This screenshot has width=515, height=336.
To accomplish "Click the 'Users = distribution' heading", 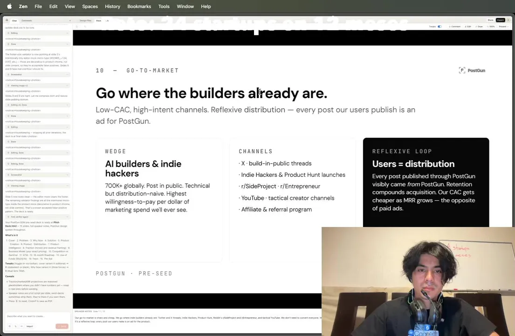I will tap(413, 164).
